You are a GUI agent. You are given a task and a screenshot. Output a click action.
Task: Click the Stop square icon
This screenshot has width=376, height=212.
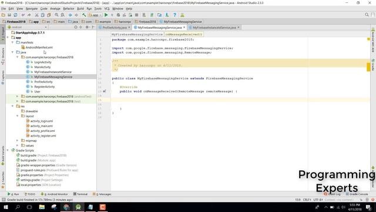click(136, 15)
